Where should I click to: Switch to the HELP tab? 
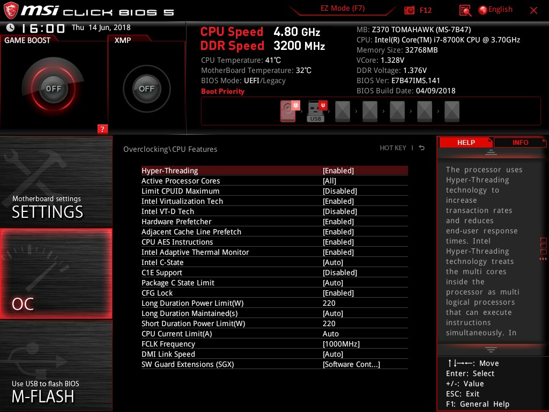pyautogui.click(x=466, y=142)
